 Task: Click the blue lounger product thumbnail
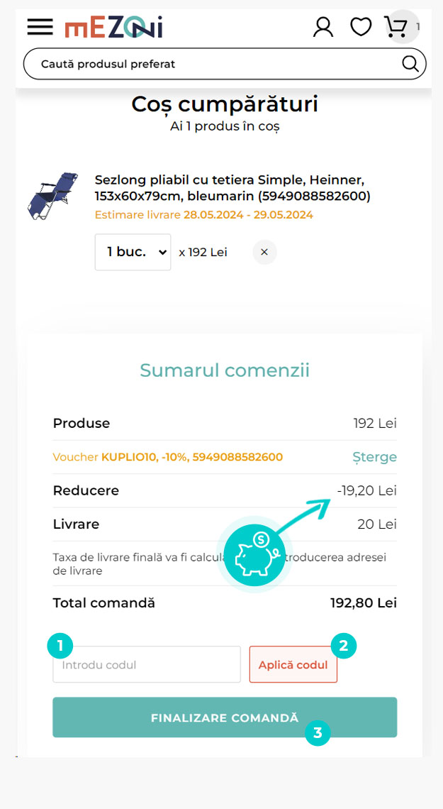point(53,194)
